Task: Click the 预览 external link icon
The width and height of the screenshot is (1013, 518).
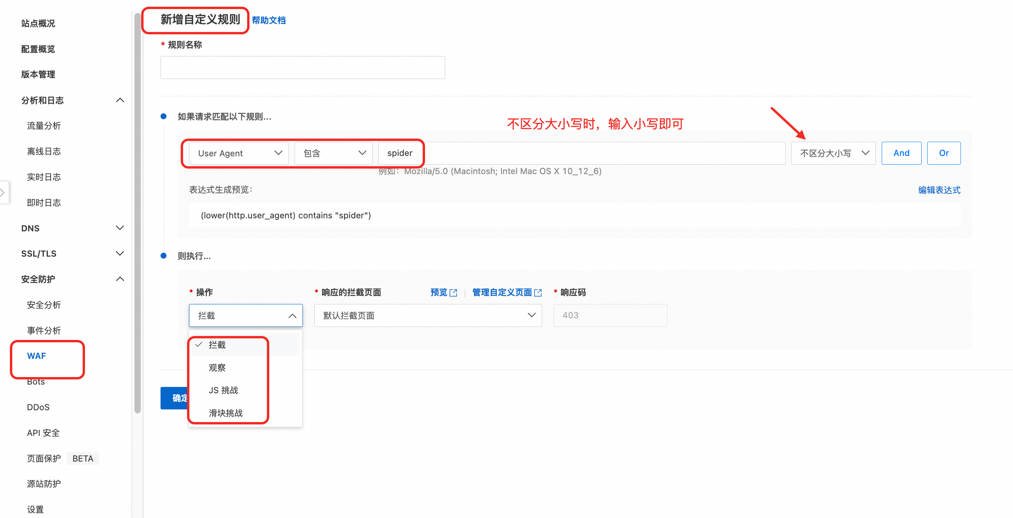Action: tap(454, 293)
